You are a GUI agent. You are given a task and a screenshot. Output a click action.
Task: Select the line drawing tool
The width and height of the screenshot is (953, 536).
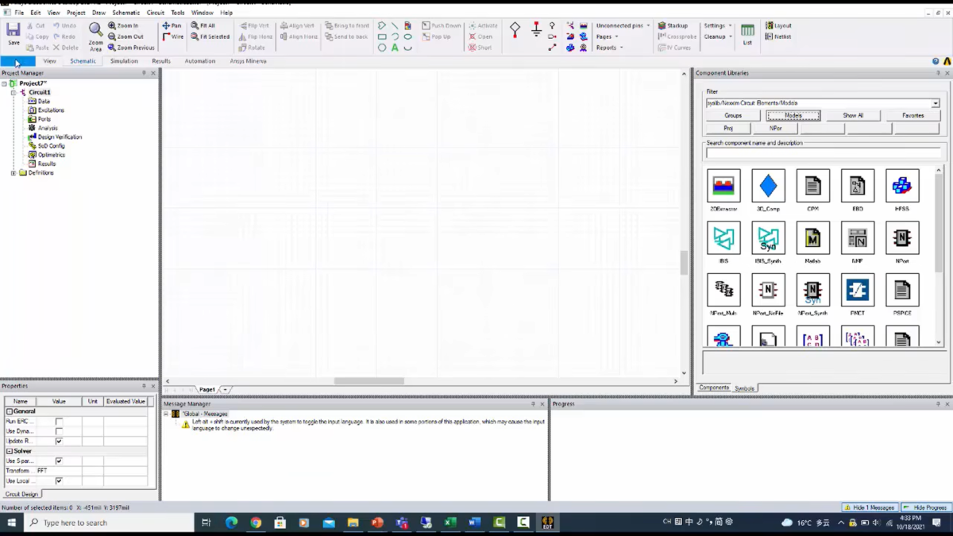395,25
